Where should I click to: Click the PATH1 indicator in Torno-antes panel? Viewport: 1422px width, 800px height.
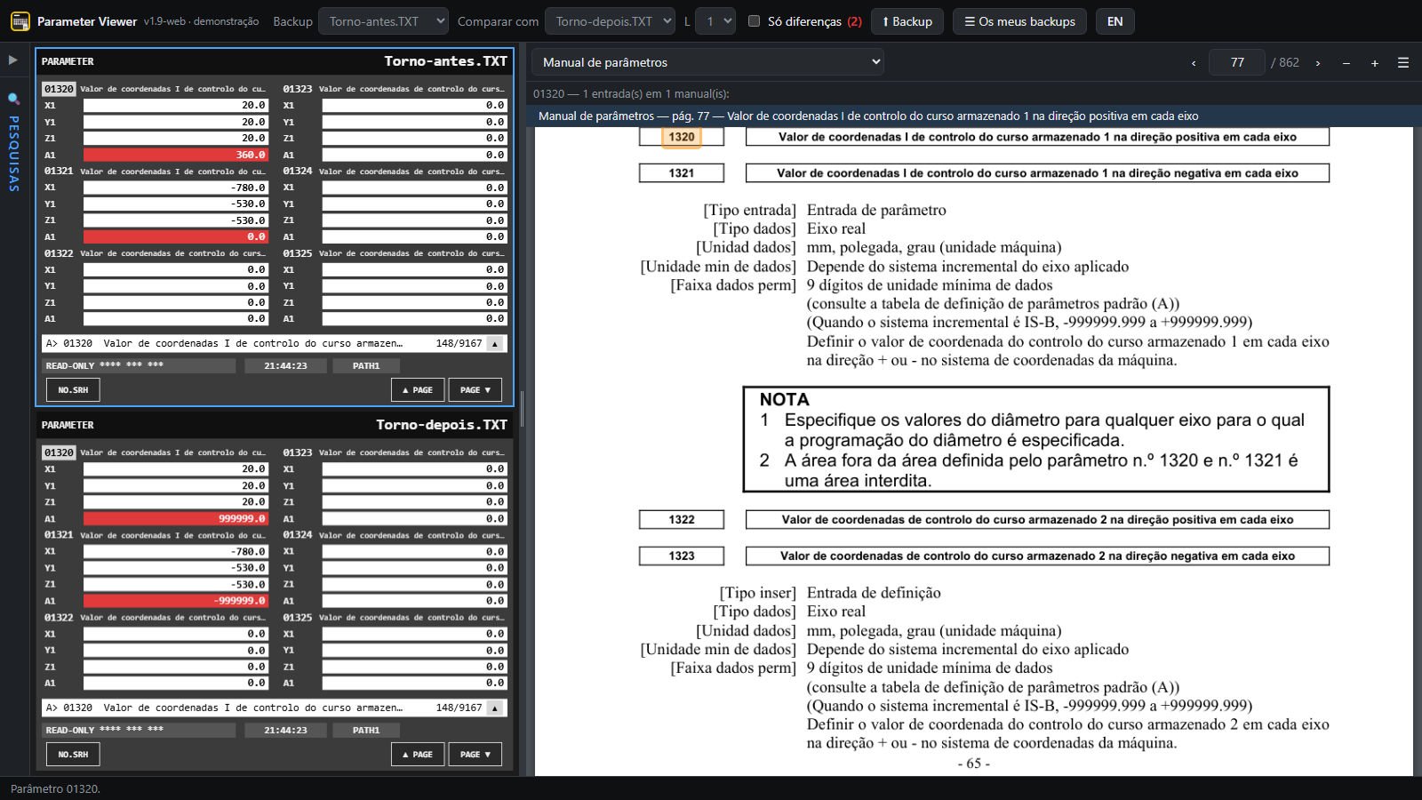pos(366,366)
